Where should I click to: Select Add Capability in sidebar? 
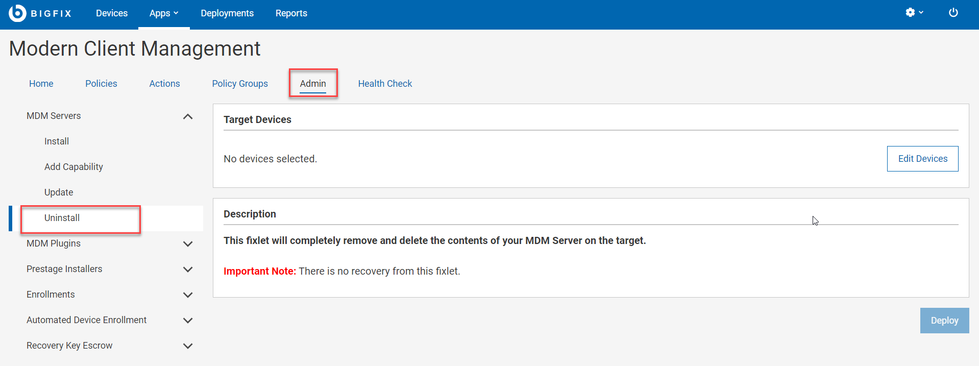tap(74, 167)
